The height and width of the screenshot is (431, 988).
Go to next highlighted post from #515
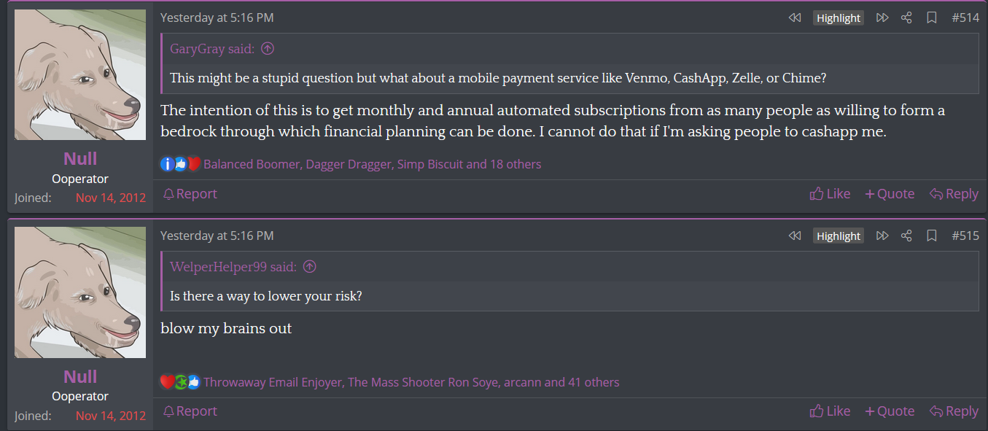click(882, 236)
